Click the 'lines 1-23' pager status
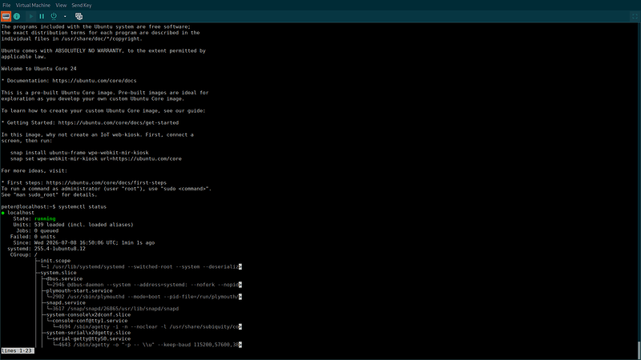Viewport: 641px width, 360px height. click(17, 350)
